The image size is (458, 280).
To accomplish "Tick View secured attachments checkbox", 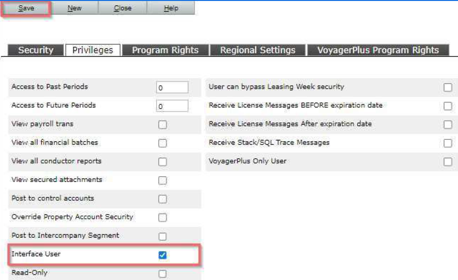I will tap(163, 181).
